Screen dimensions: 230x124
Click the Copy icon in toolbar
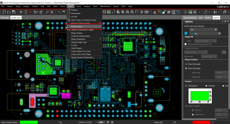tap(26, 12)
